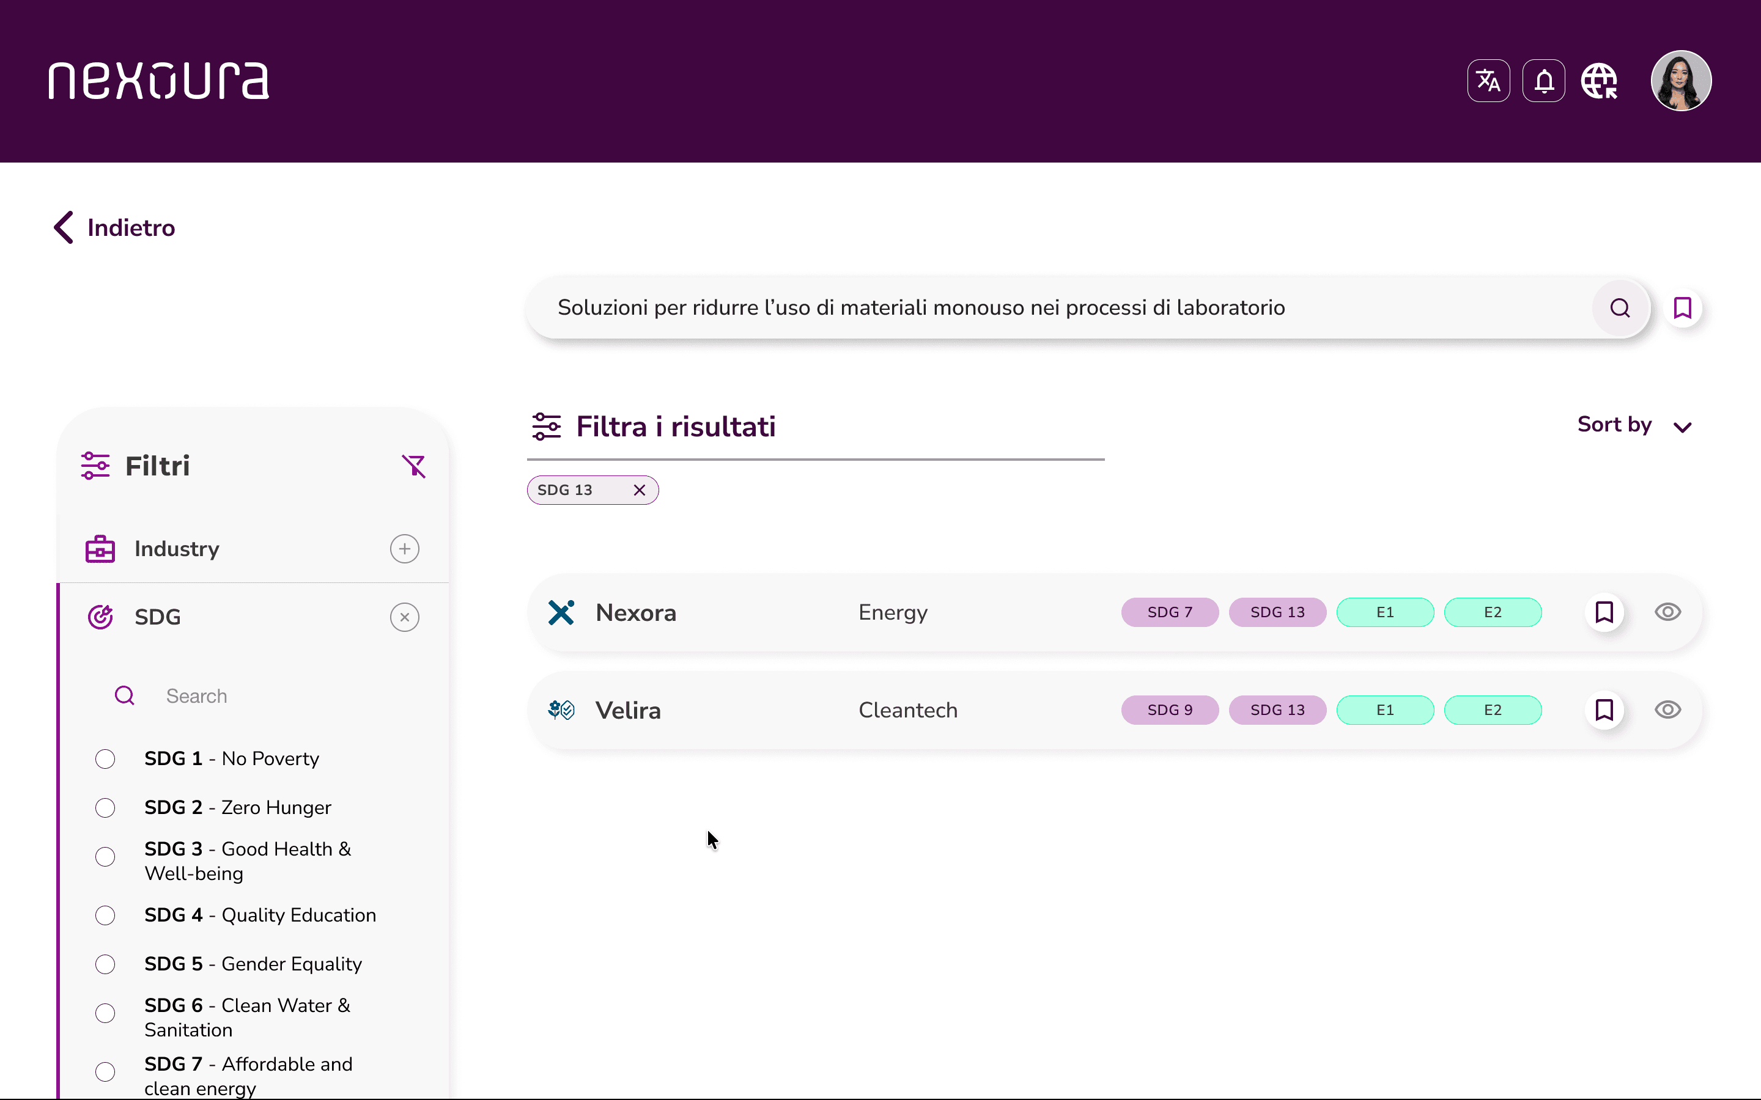Screen dimensions: 1761x1100
Task: Bookmark the Nexora result
Action: pyautogui.click(x=1604, y=612)
